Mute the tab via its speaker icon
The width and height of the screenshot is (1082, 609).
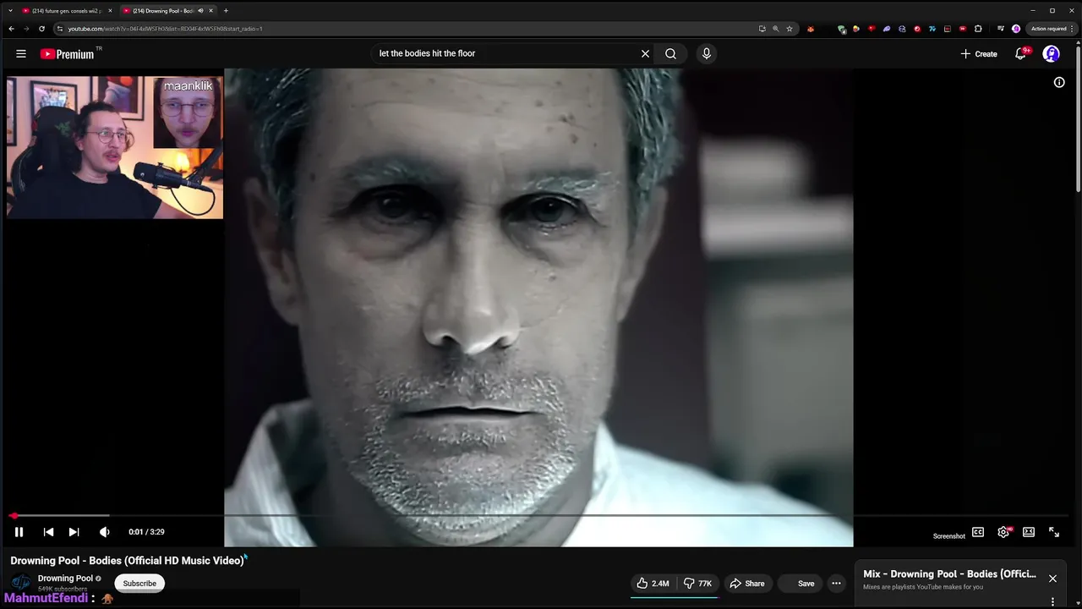200,10
